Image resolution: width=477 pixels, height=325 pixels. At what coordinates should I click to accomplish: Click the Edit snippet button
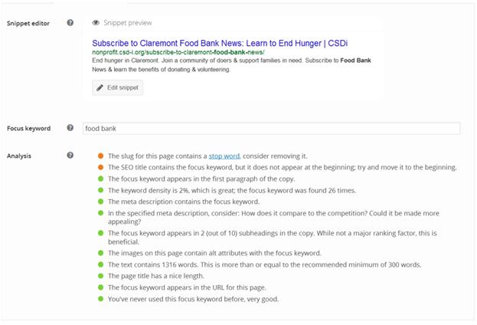117,87
